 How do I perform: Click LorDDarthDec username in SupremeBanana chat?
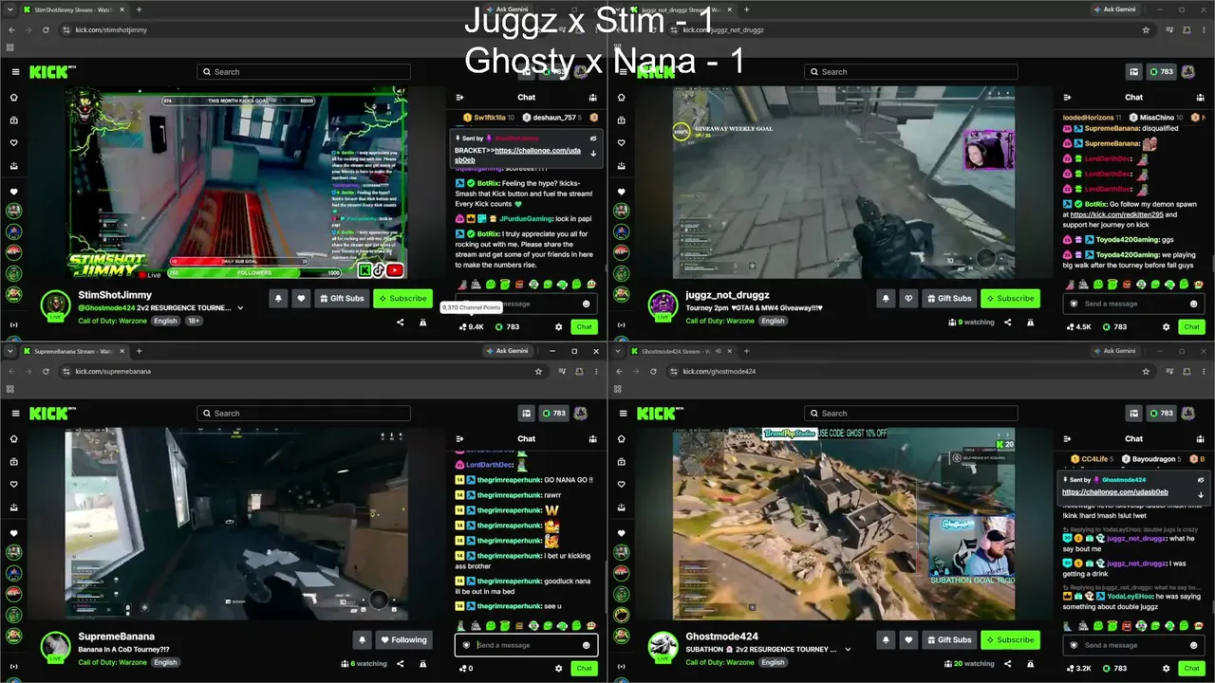pyautogui.click(x=490, y=465)
